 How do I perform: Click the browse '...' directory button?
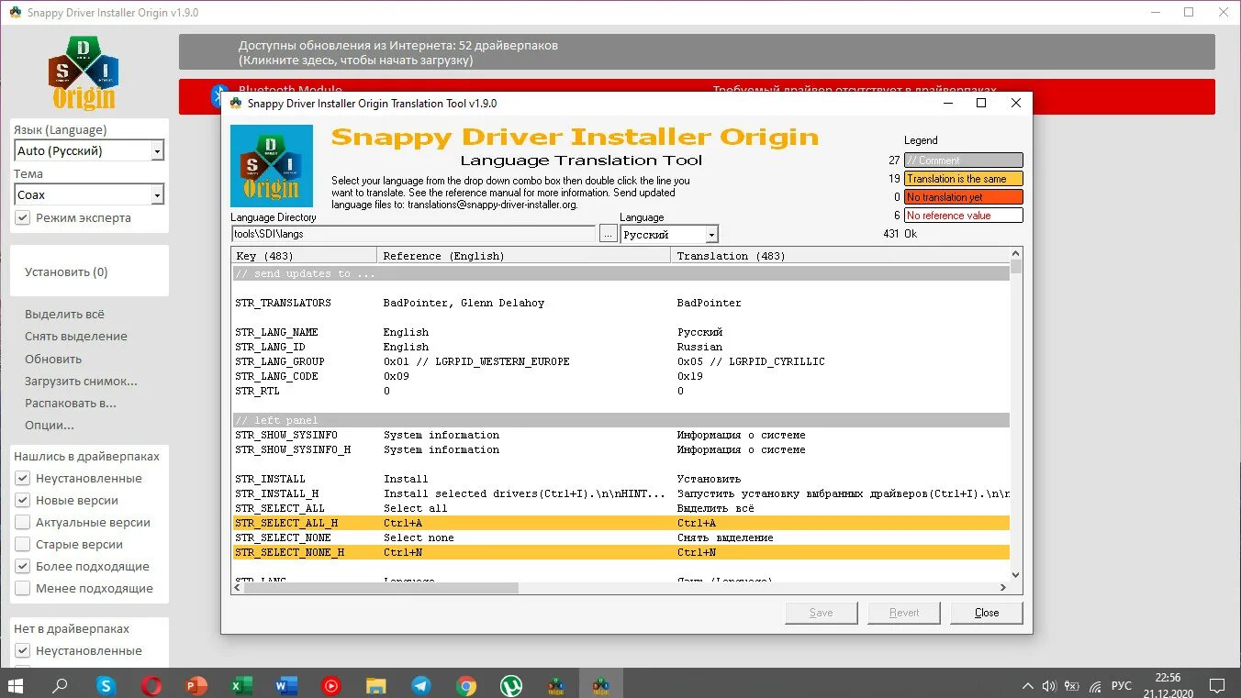click(x=608, y=235)
